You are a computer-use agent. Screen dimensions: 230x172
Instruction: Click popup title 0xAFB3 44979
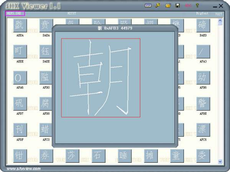click(115, 28)
